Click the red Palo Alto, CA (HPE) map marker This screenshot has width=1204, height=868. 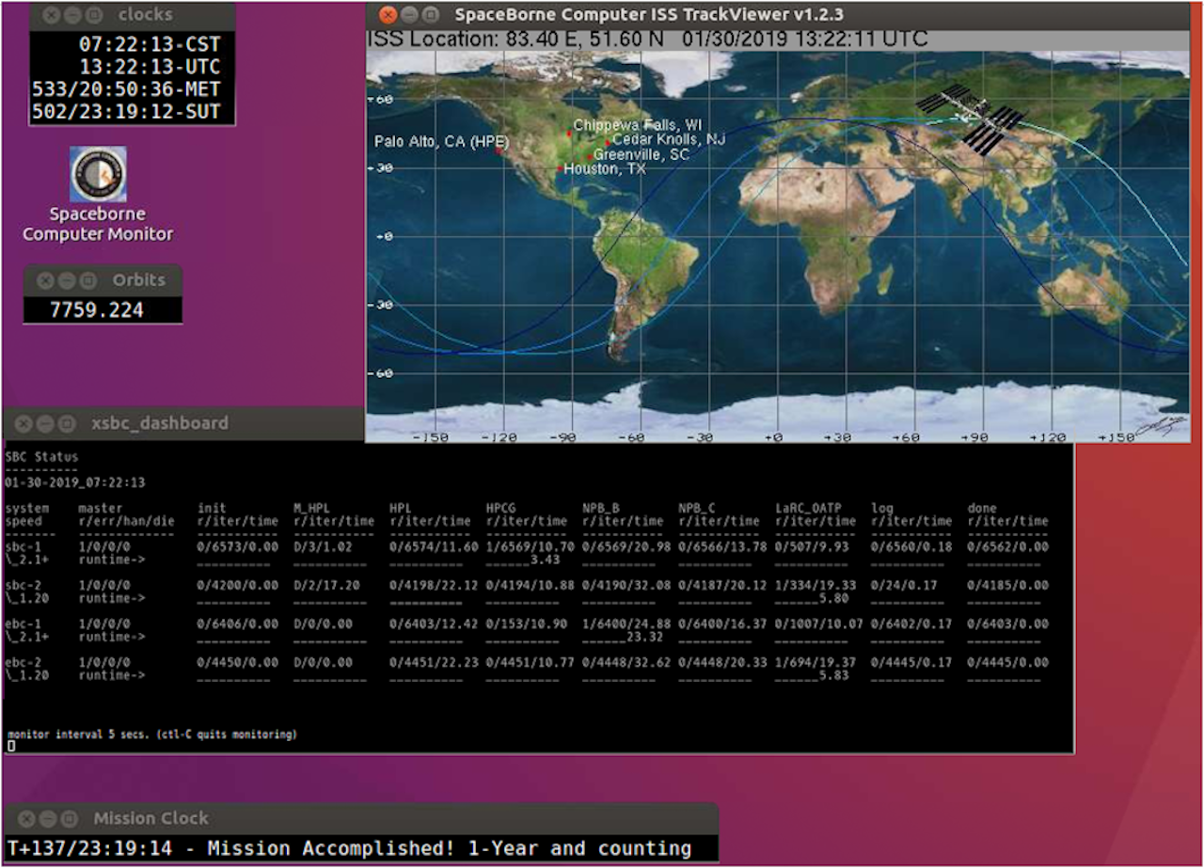coord(499,150)
